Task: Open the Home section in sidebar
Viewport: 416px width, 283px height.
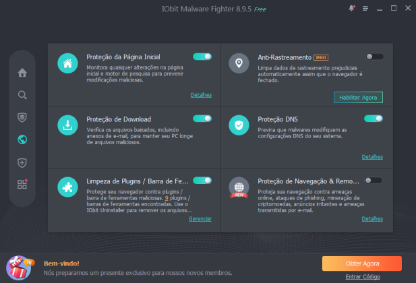Action: (x=22, y=72)
